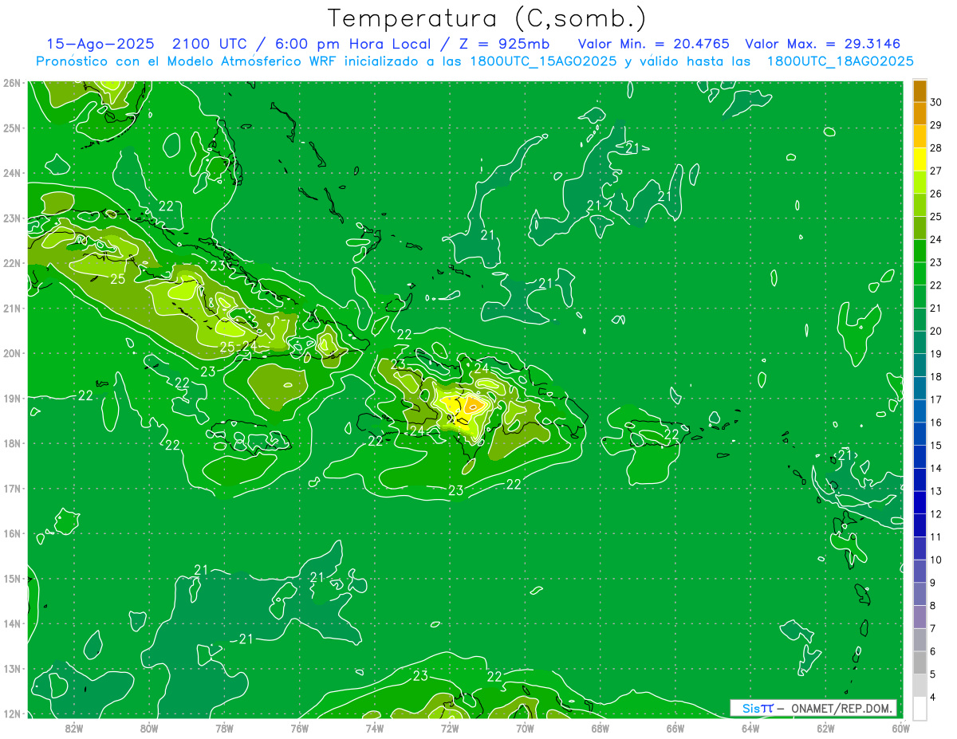Click the orange colorbar swatch above 30
Screen dimensions: 957x739
(920, 91)
